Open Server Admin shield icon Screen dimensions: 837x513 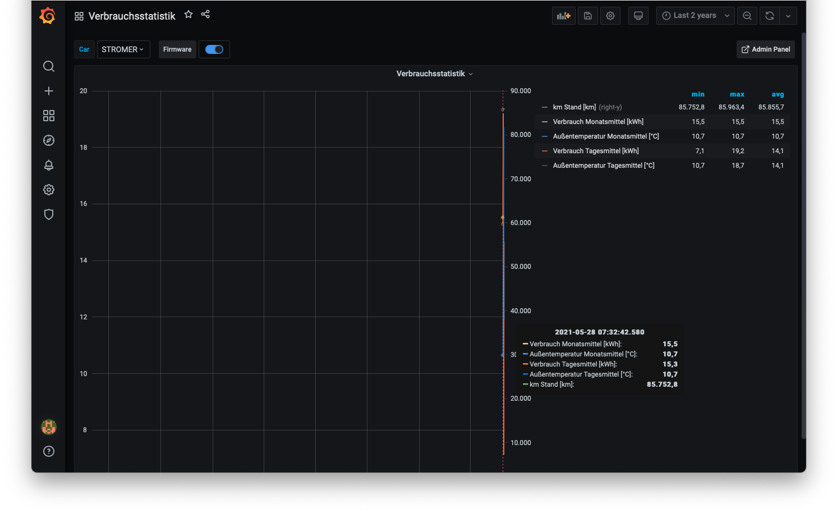pyautogui.click(x=49, y=214)
